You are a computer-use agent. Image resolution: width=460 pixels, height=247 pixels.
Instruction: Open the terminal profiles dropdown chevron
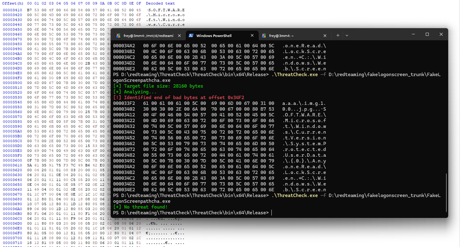[x=347, y=36]
